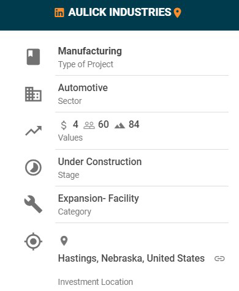Select the Hastings, Nebraska, United States text
The width and height of the screenshot is (239, 291).
(x=131, y=259)
